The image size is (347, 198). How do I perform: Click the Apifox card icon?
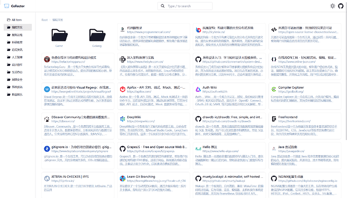123,89
